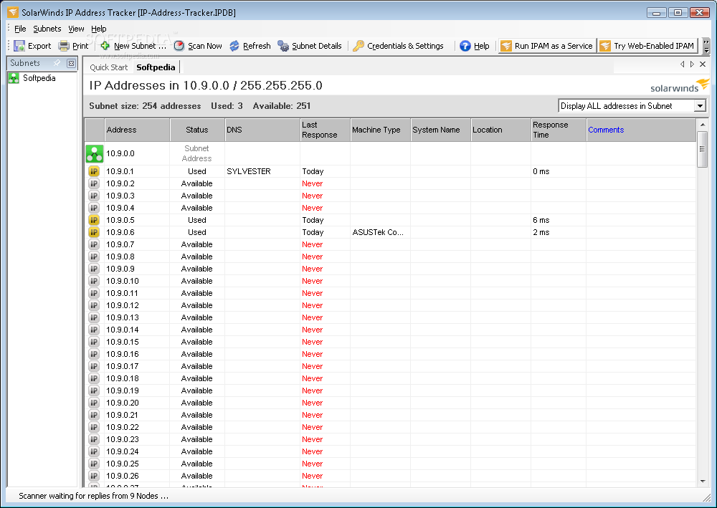Close the active Softpedia tab
The width and height of the screenshot is (717, 508).
[703, 64]
